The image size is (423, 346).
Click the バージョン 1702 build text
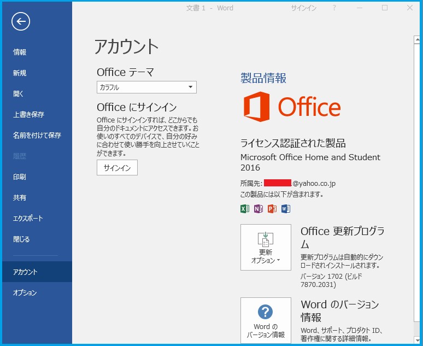coord(331,280)
